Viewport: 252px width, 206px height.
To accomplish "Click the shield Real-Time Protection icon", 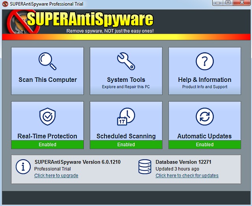I will [47, 116].
